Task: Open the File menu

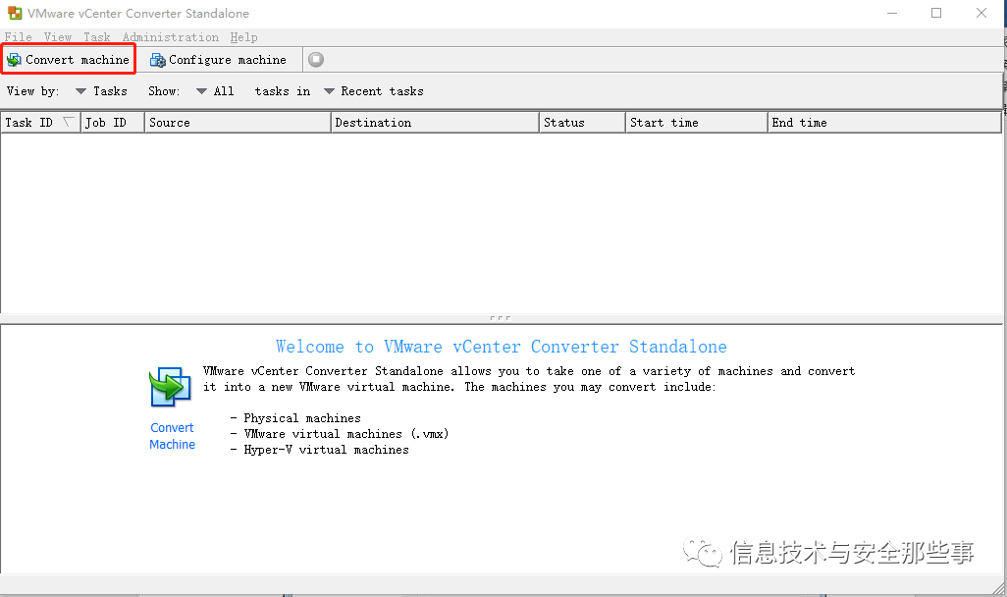Action: [18, 37]
